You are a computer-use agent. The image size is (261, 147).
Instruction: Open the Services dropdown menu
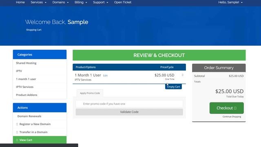[x=38, y=2]
